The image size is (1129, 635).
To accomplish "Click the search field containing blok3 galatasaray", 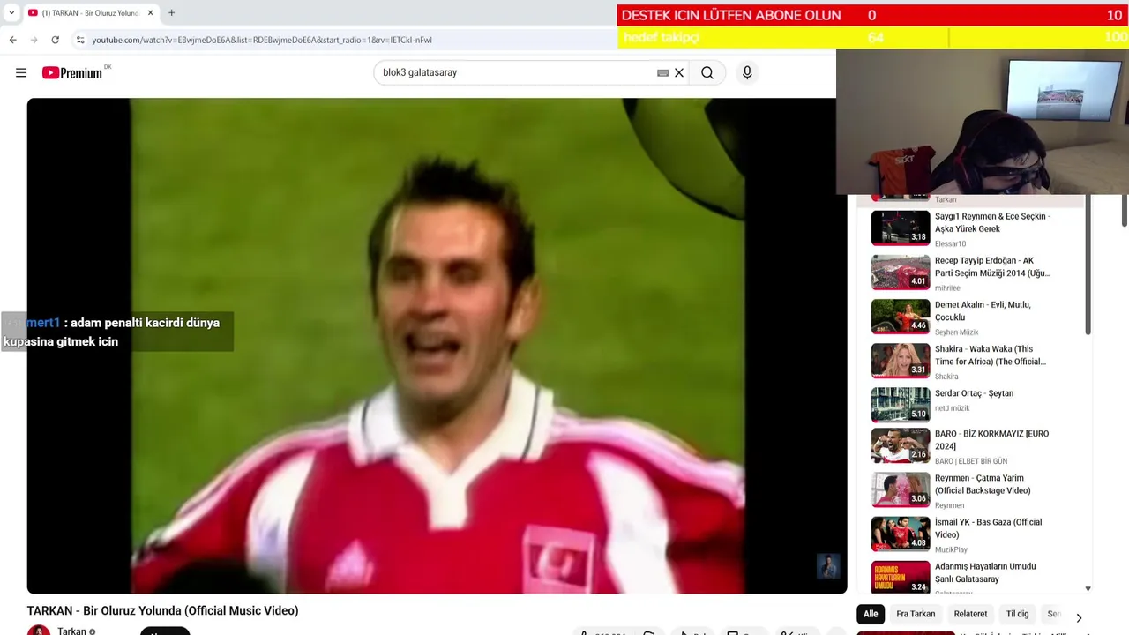I will (x=516, y=72).
